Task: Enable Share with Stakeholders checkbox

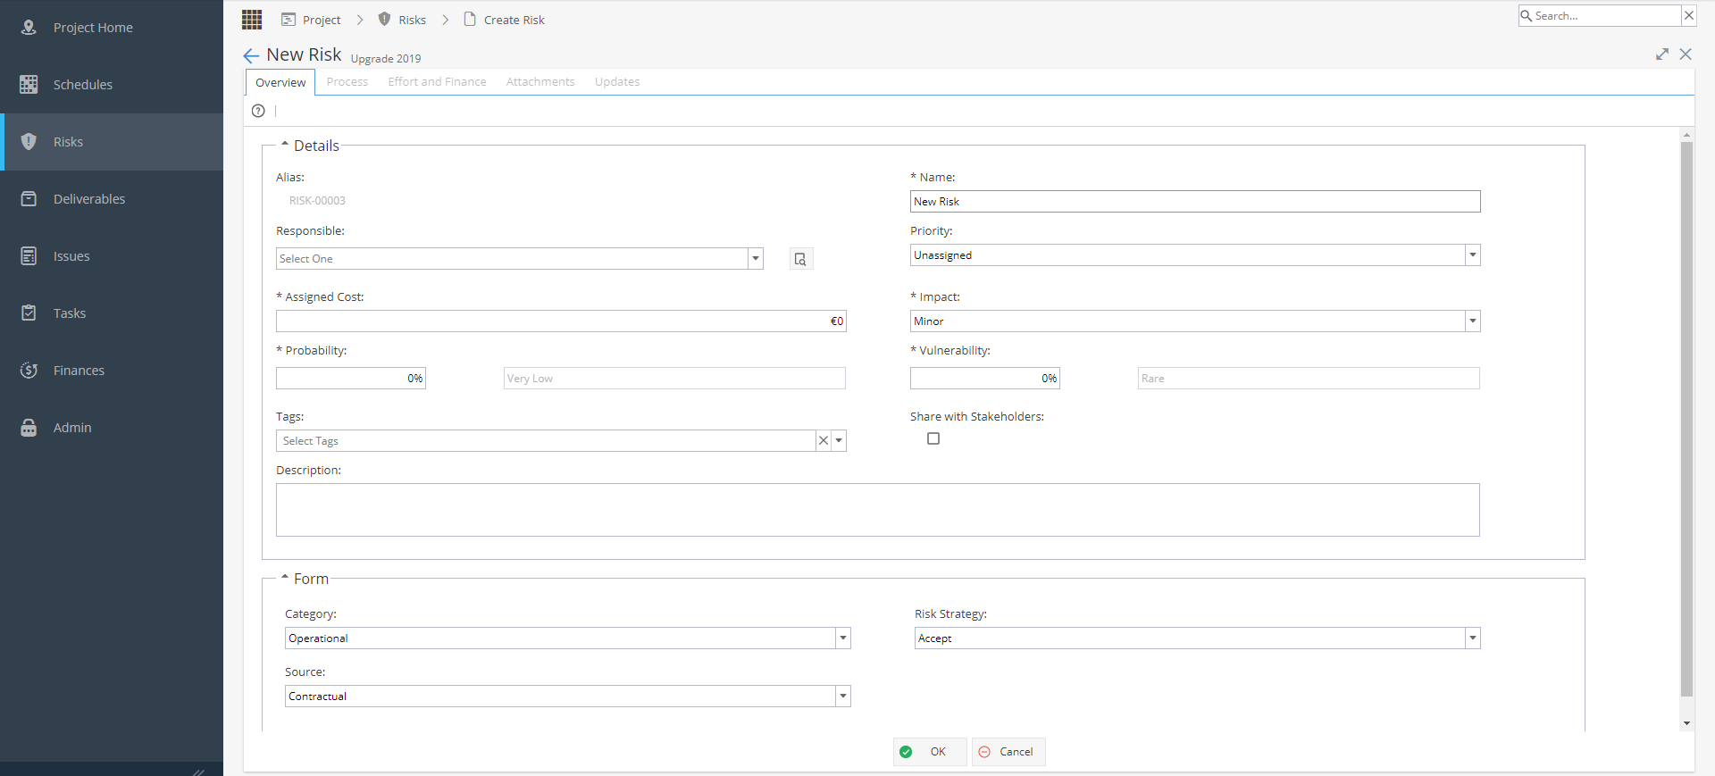Action: pos(933,438)
